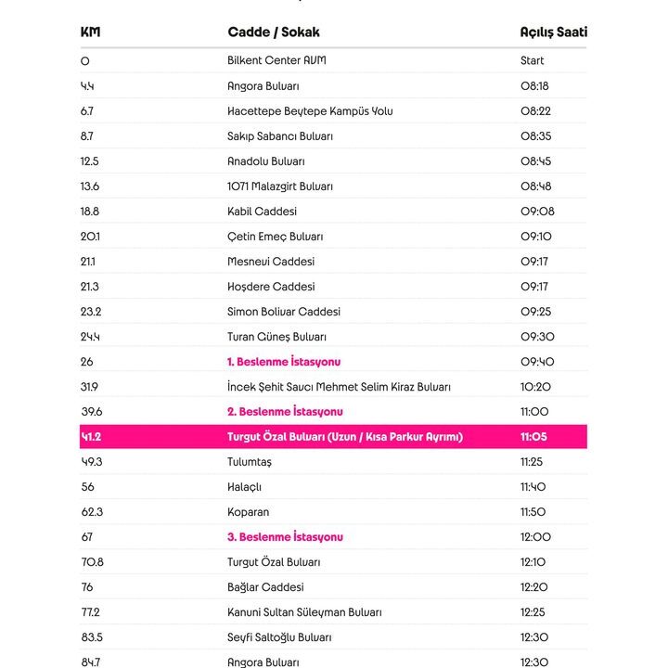668x668 pixels.
Task: Select the highlighted Turgut Özal Bulvarı row
Action: (x=333, y=437)
